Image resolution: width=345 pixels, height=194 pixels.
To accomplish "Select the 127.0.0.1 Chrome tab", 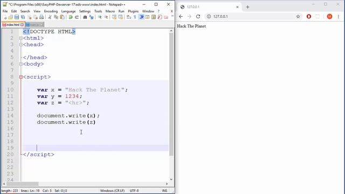I will point(209,7).
